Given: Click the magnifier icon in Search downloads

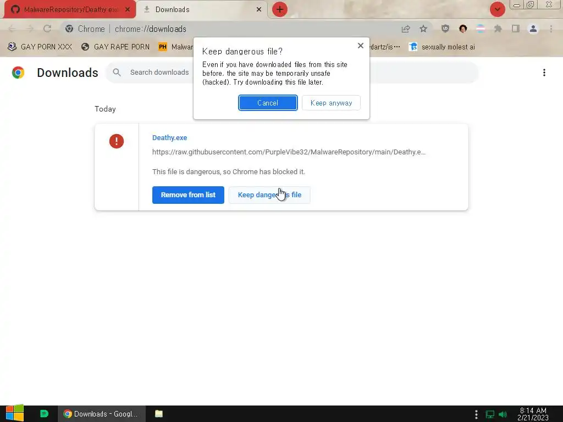Looking at the screenshot, I should tap(117, 73).
